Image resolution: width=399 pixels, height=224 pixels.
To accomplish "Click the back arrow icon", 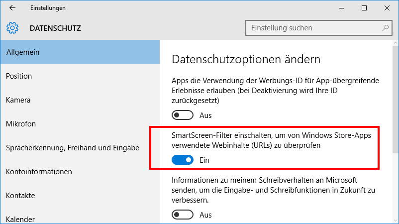I will point(12,8).
